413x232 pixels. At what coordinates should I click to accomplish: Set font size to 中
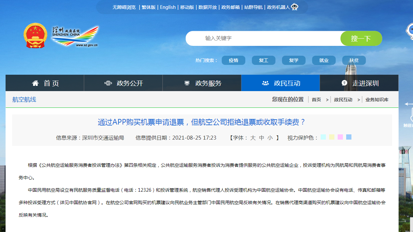pyautogui.click(x=261, y=138)
